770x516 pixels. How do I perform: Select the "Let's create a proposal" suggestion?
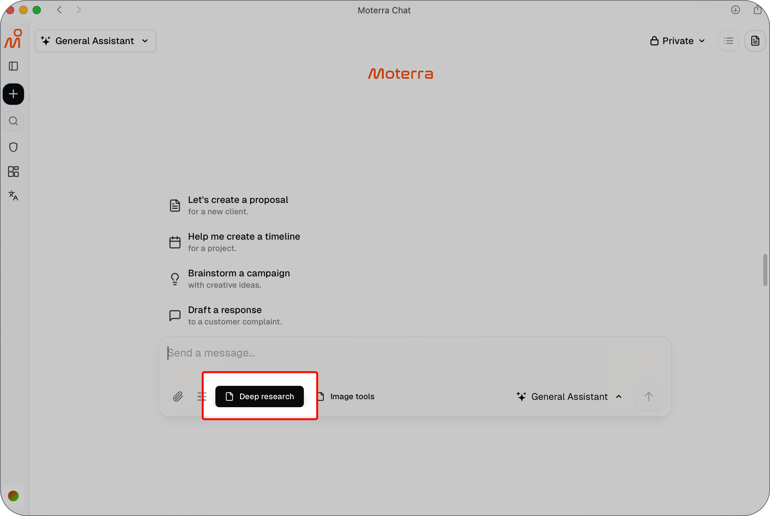pyautogui.click(x=414, y=205)
